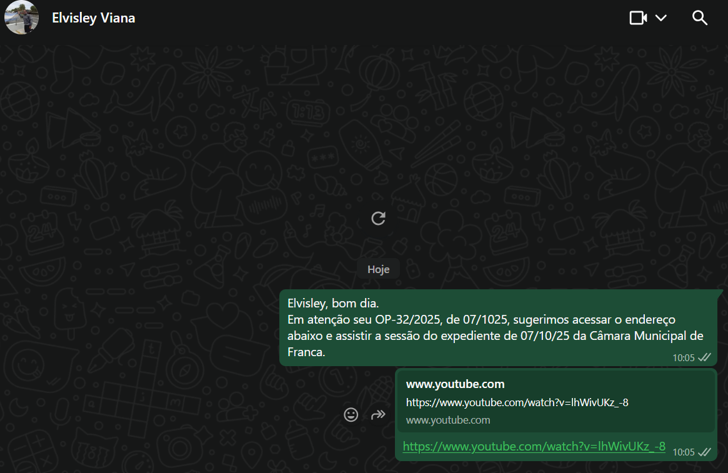
Task: React with the emoji smiley icon
Action: coord(351,414)
